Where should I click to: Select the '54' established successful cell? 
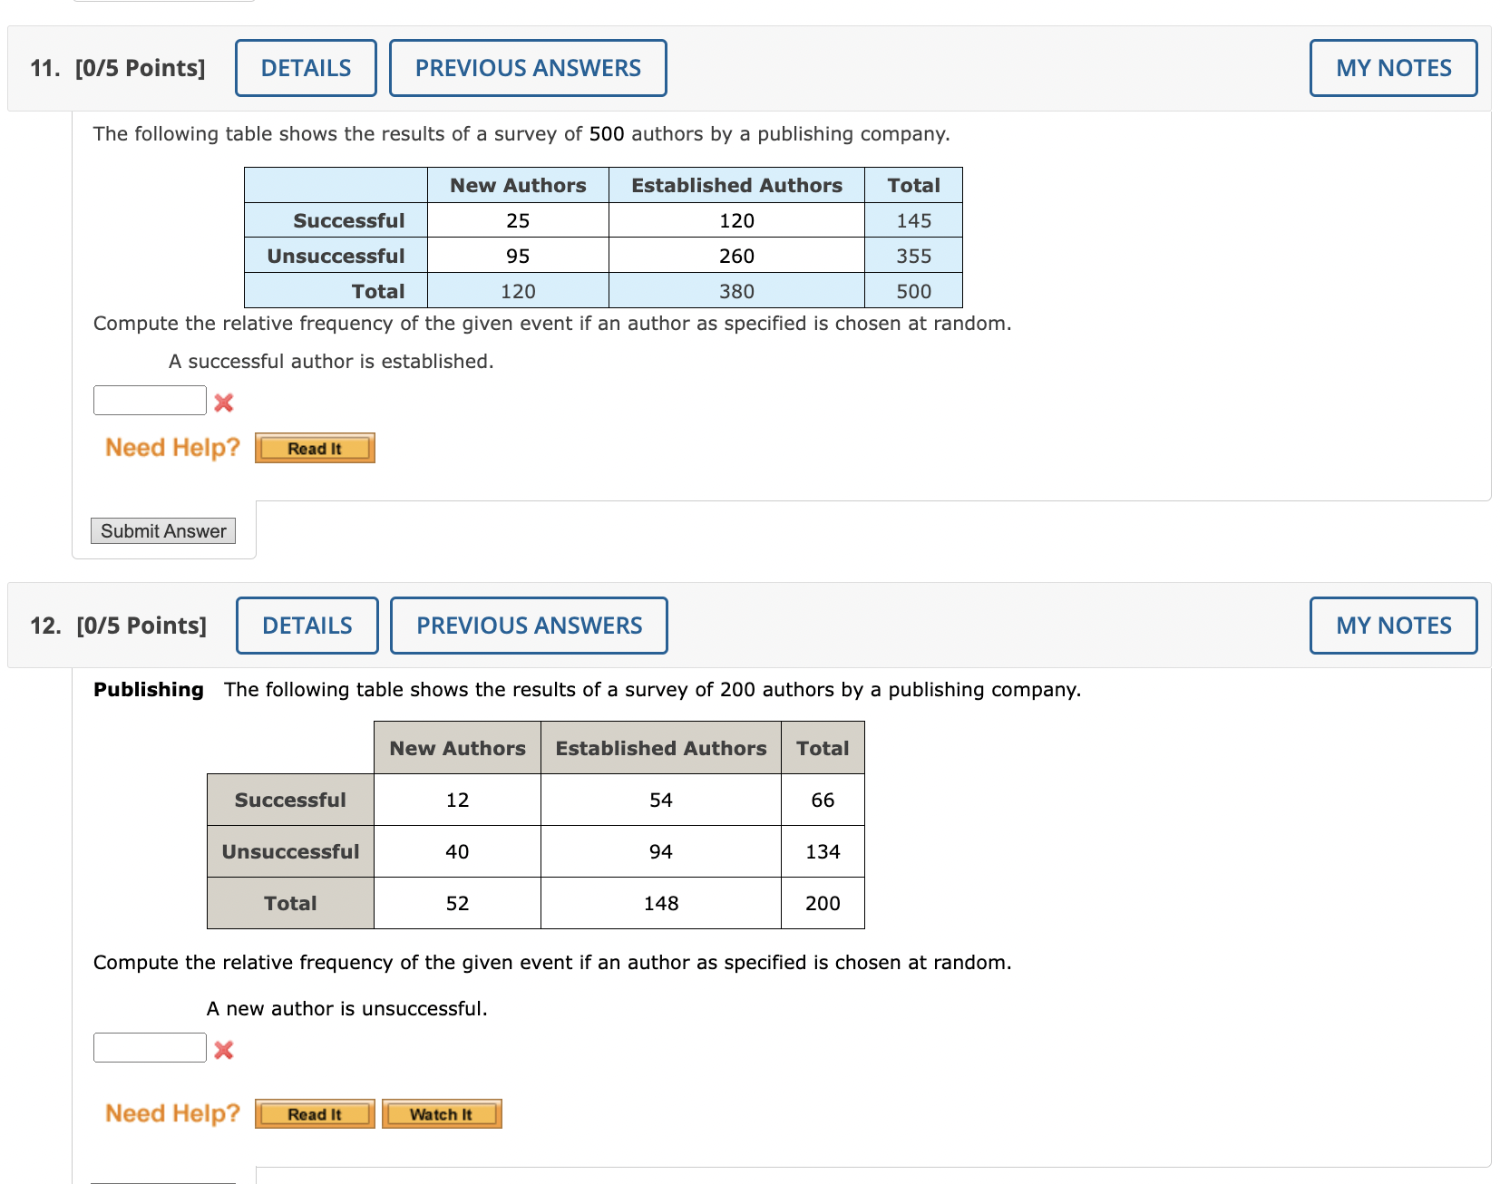click(661, 800)
